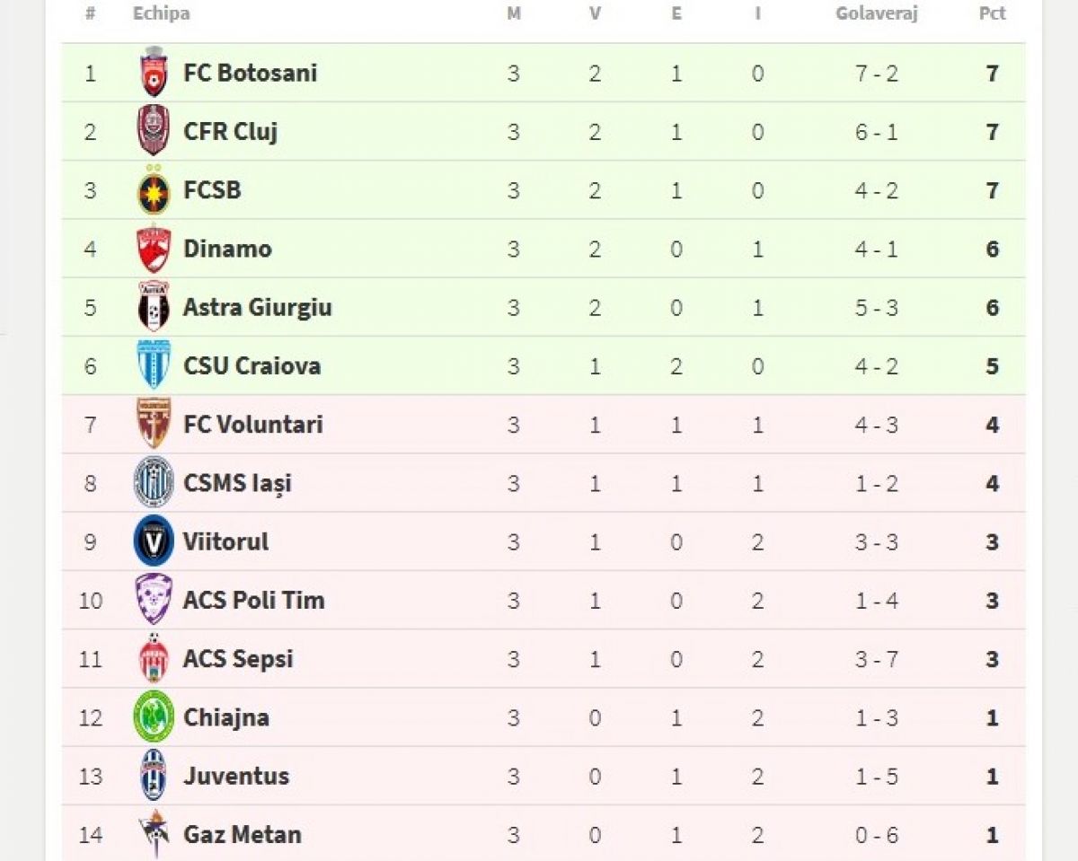The height and width of the screenshot is (861, 1078).
Task: Open the CSMS Iași team link
Action: [237, 483]
